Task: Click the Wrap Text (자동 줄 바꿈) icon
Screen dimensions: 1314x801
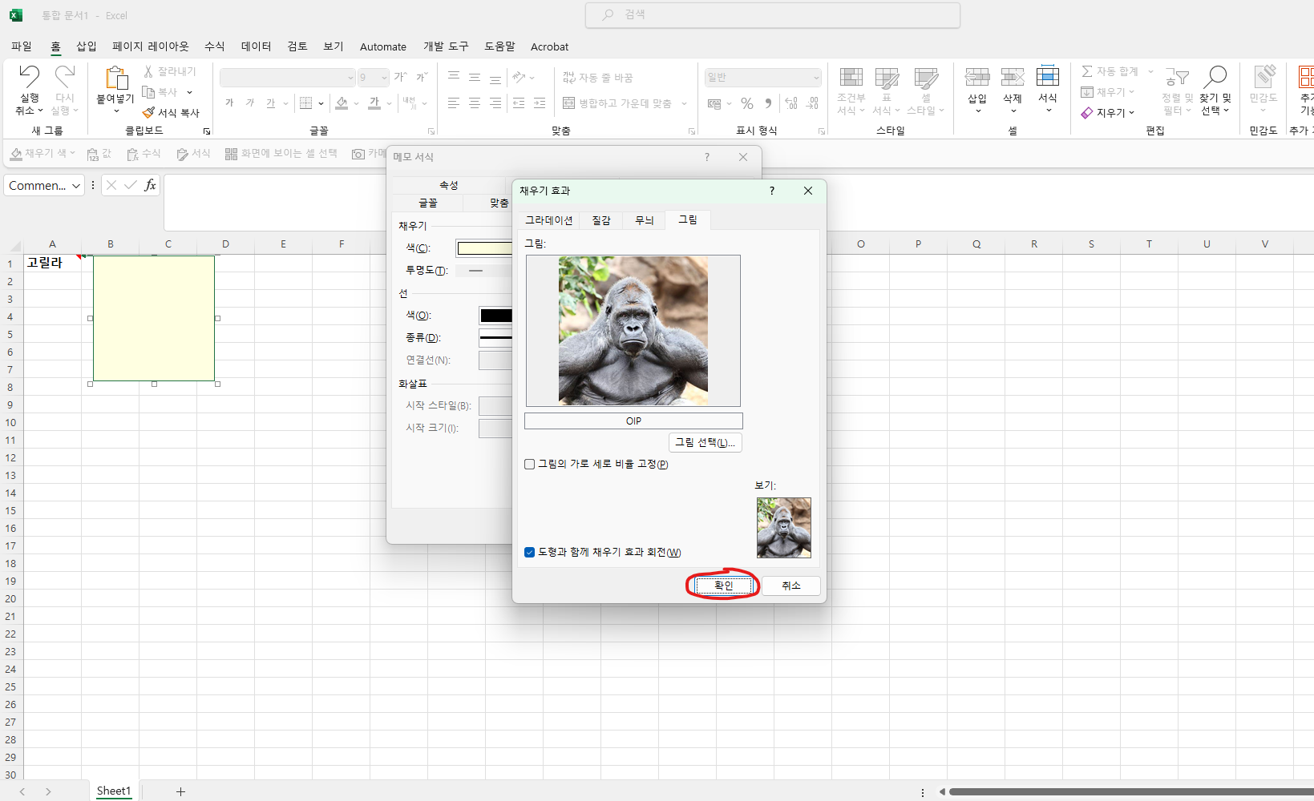Action: (x=568, y=78)
